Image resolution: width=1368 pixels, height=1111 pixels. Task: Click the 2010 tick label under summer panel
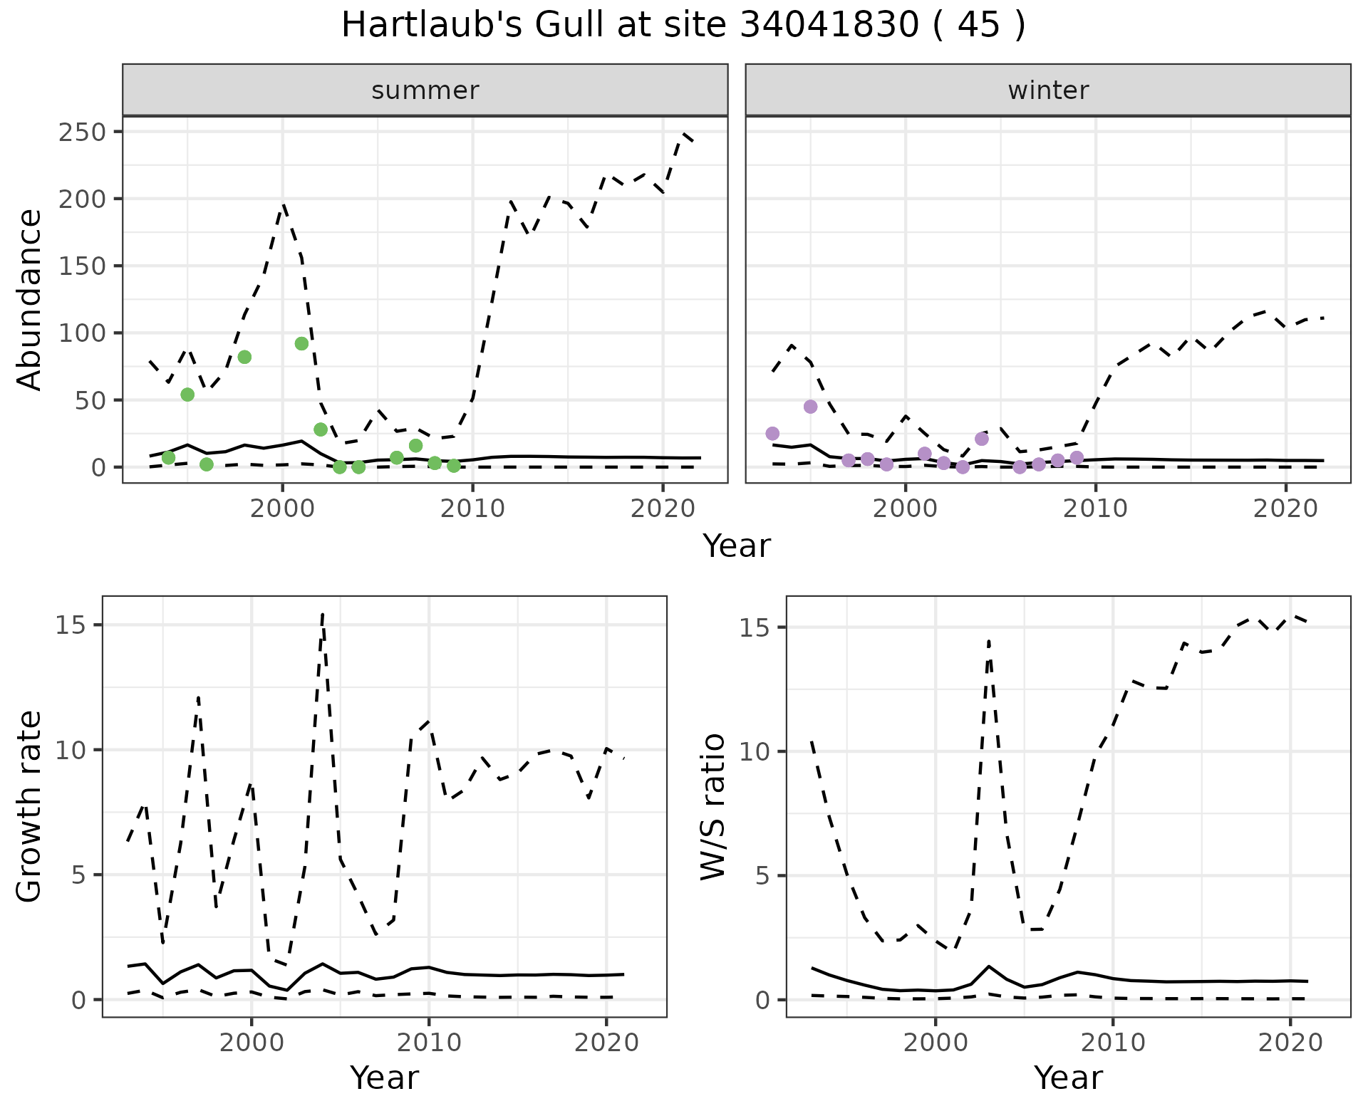pos(472,508)
